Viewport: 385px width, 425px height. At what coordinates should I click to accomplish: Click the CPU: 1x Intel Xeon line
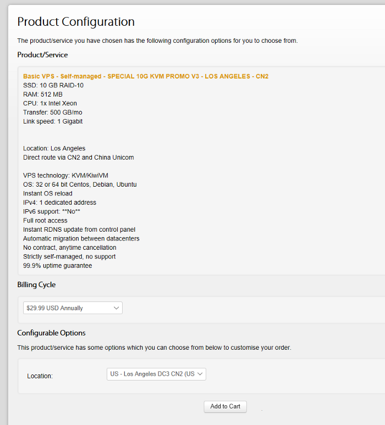point(50,103)
